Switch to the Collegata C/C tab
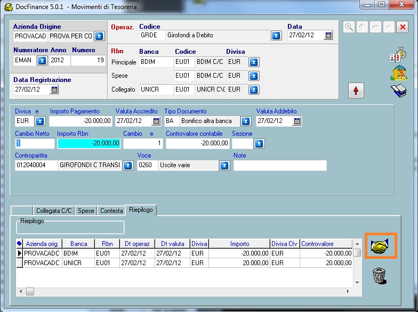The height and width of the screenshot is (312, 418). pos(54,211)
